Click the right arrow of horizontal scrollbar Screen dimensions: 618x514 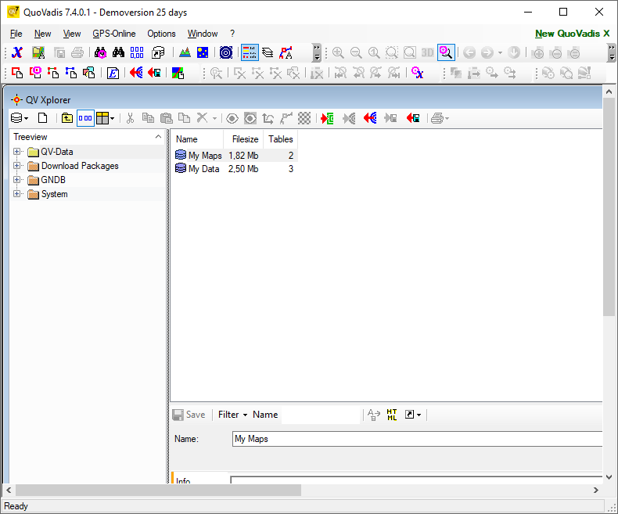pos(596,490)
